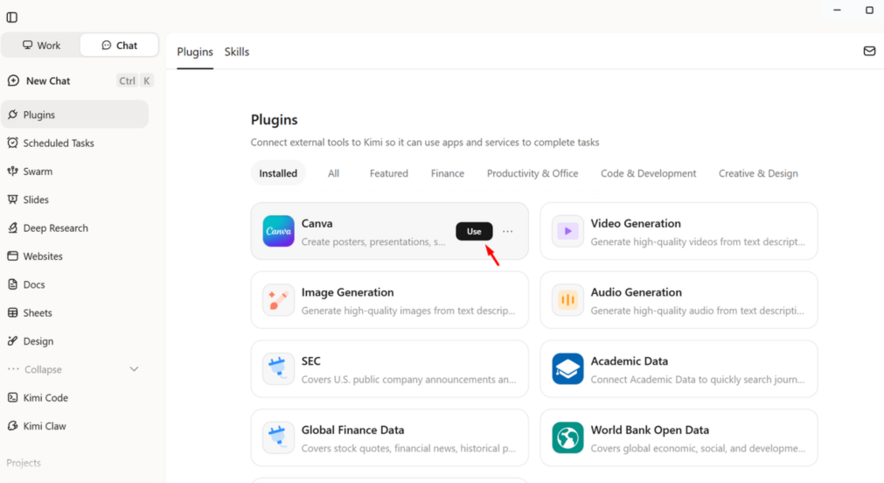The image size is (884, 483).
Task: Select the Productivity & Office filter
Action: pyautogui.click(x=532, y=173)
